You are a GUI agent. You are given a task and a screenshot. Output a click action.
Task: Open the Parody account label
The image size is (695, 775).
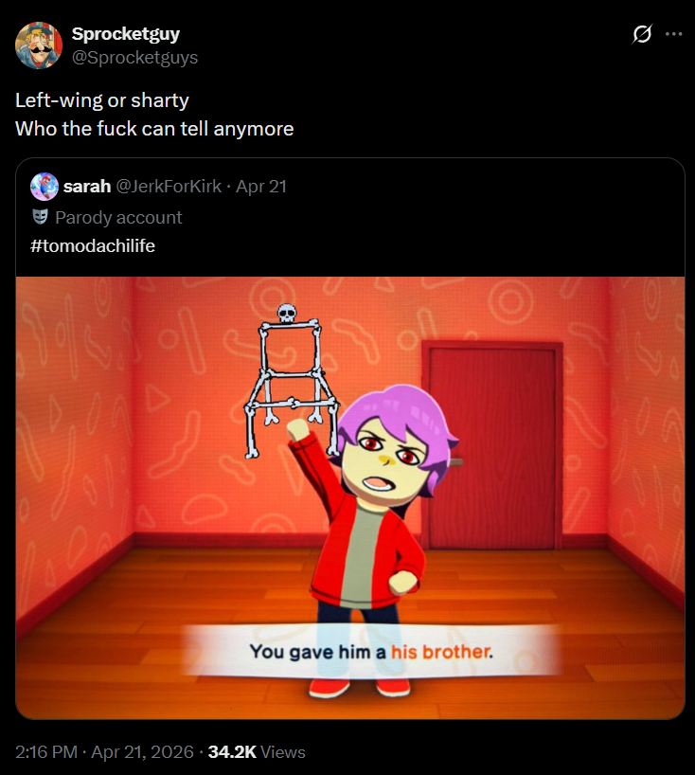click(118, 218)
